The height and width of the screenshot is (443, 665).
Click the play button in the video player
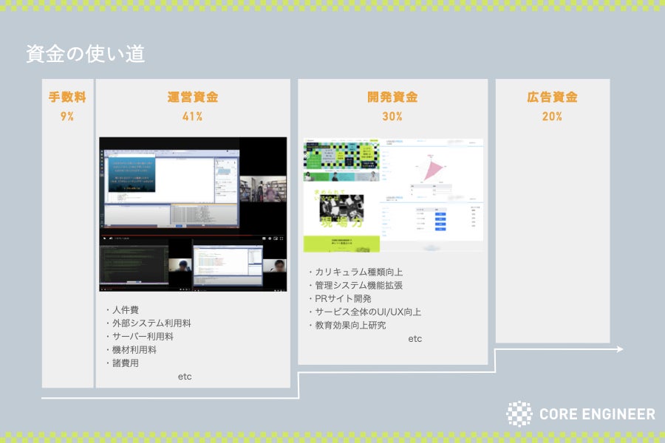[x=104, y=238]
